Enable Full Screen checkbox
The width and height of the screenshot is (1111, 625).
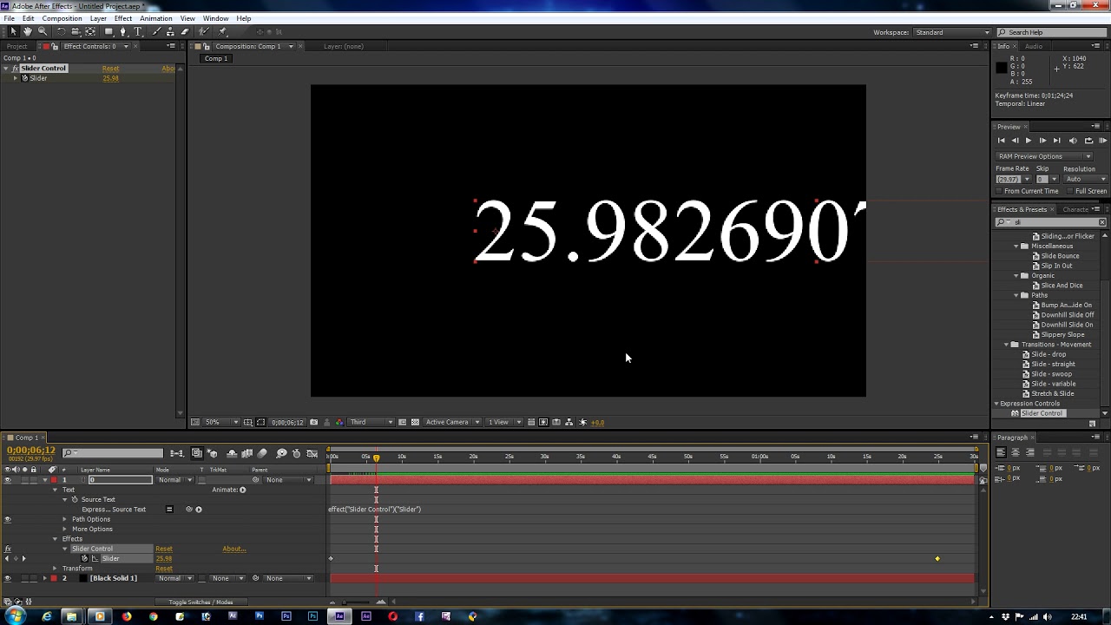1070,191
